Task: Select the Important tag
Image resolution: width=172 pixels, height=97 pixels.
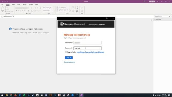Action: (63, 9)
